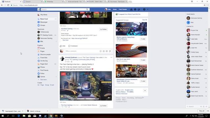The image size is (210, 118).
Task: Open Discover people in Explore
Action: point(45,54)
